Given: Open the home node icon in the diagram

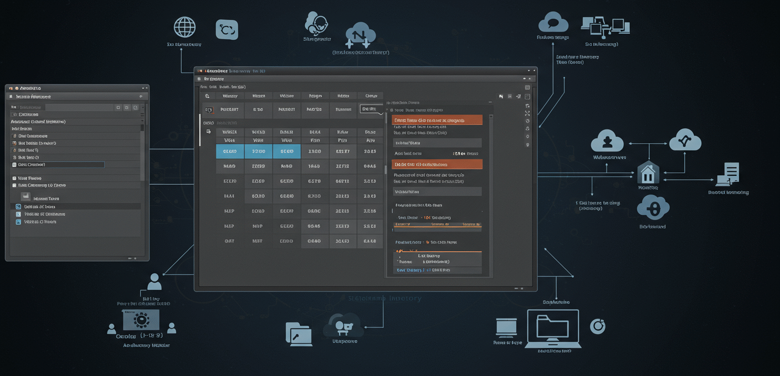Looking at the screenshot, I should [x=648, y=173].
